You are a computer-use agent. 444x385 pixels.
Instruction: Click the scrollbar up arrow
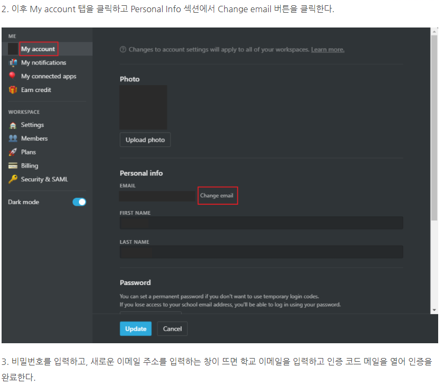click(x=434, y=32)
